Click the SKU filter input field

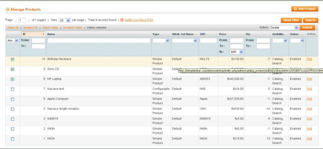(x=208, y=41)
